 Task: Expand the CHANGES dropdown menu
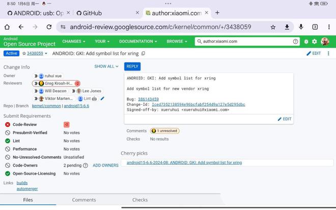pos(74,42)
